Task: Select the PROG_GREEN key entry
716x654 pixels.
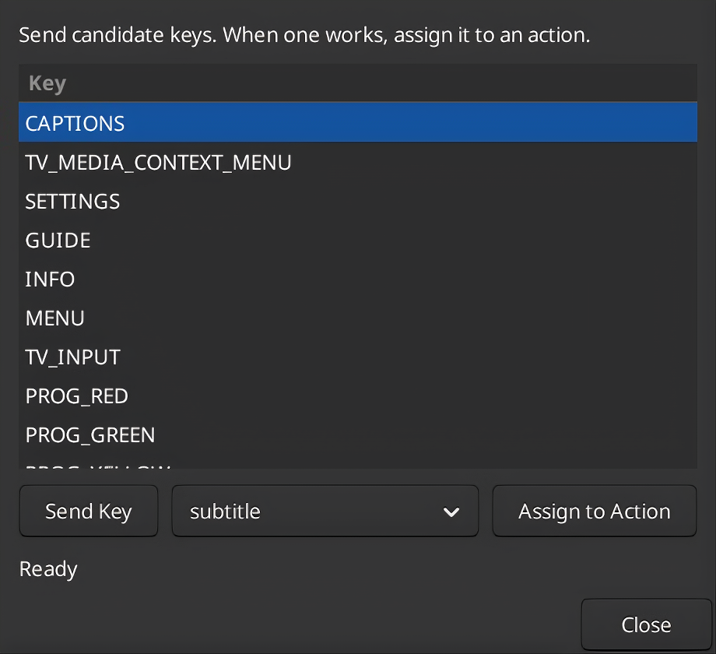Action: tap(357, 434)
